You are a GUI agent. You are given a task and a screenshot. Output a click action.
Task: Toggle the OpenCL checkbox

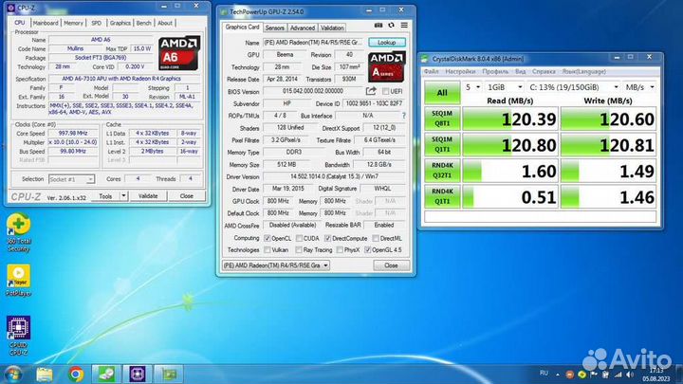pos(268,239)
